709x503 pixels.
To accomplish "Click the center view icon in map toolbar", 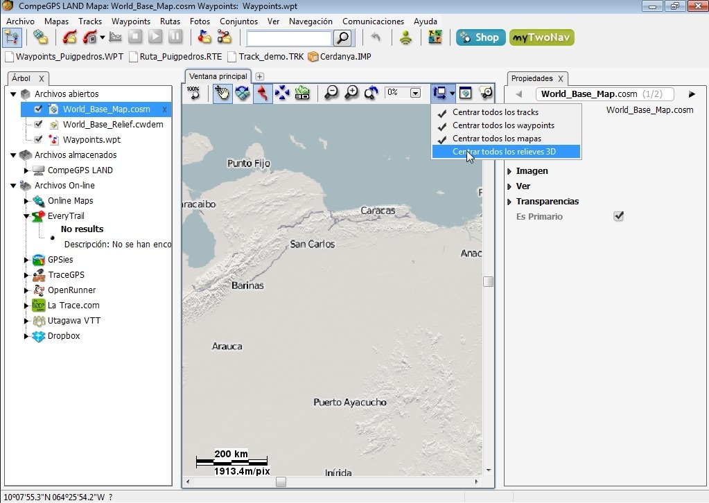I will click(x=439, y=93).
